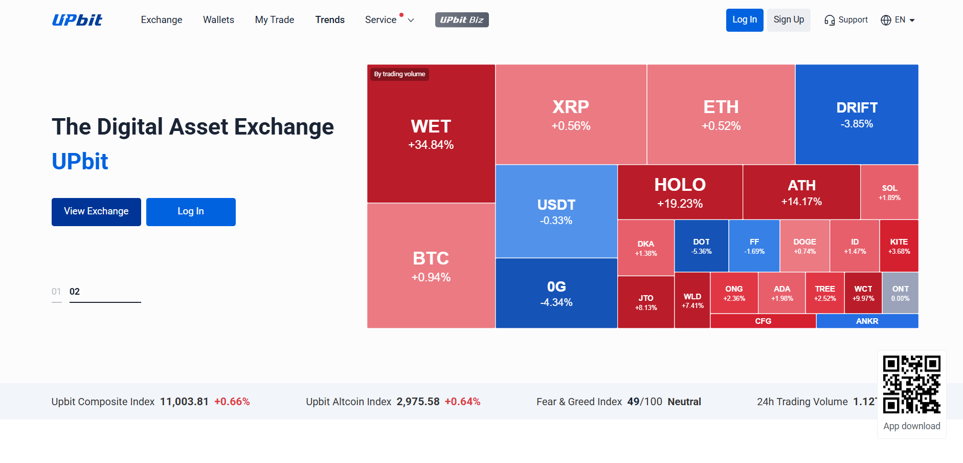Viewport: 963px width, 463px height.
Task: Open the UPbit Biz page
Action: pyautogui.click(x=461, y=20)
